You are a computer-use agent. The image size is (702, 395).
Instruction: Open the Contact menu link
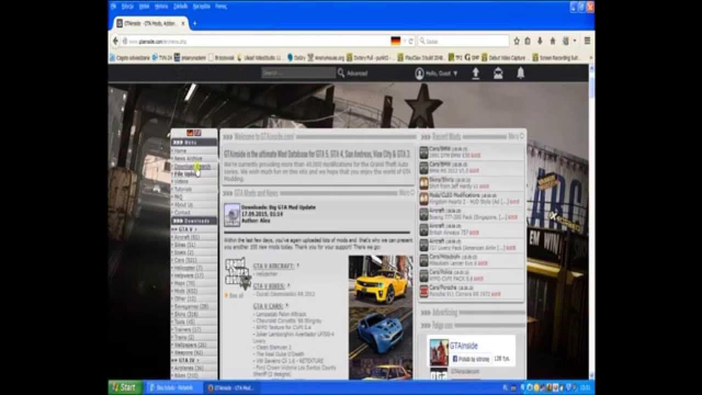182,212
